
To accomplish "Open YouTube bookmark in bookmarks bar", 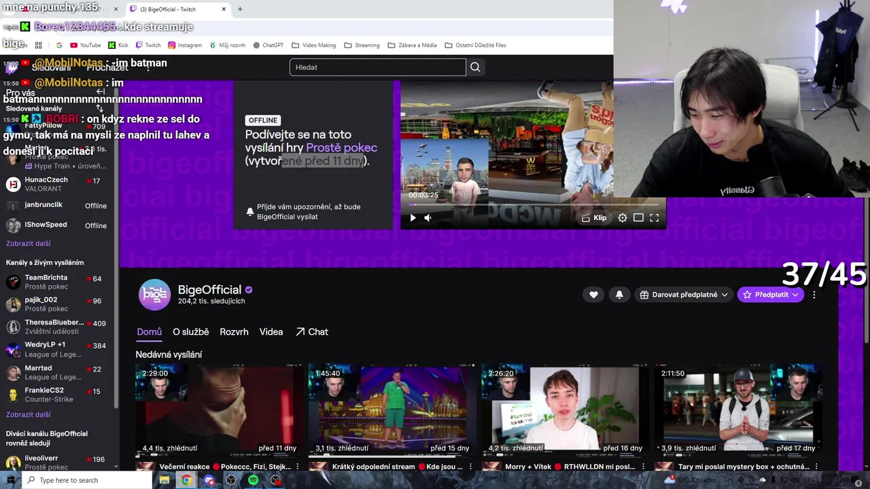I will pyautogui.click(x=85, y=46).
